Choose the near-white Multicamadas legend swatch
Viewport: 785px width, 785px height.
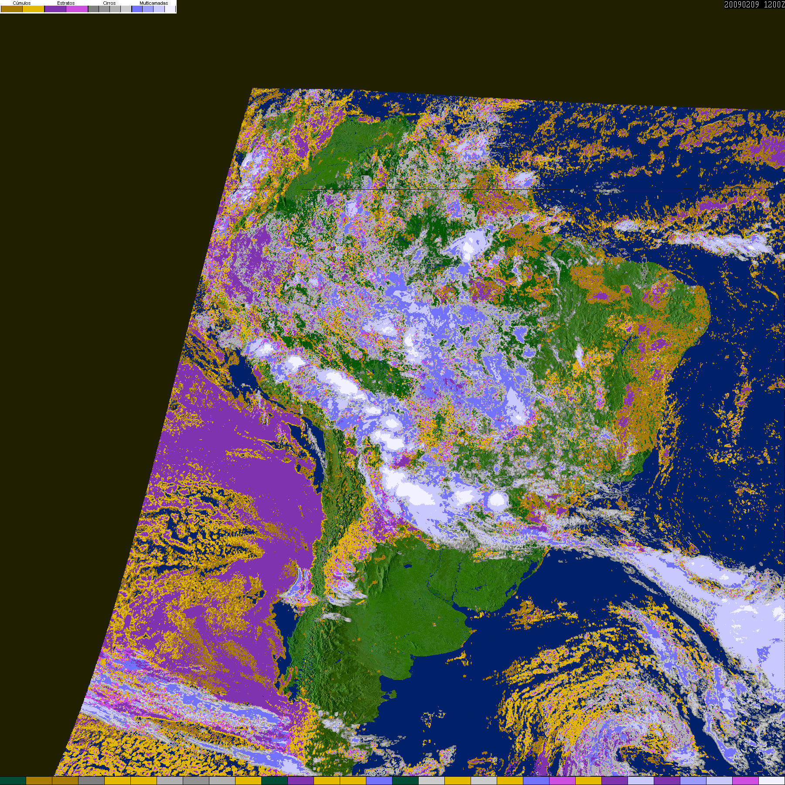(170, 9)
